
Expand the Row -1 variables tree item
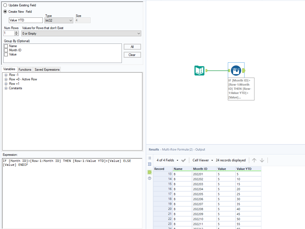pos(6,75)
